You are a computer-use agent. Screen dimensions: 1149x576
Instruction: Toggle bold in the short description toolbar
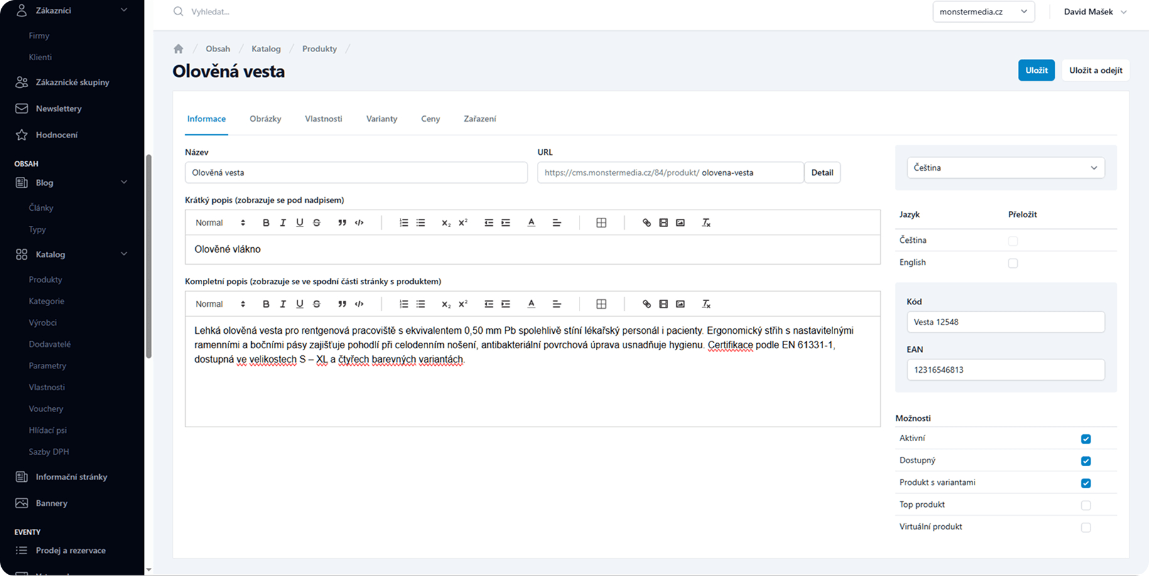[x=266, y=223]
